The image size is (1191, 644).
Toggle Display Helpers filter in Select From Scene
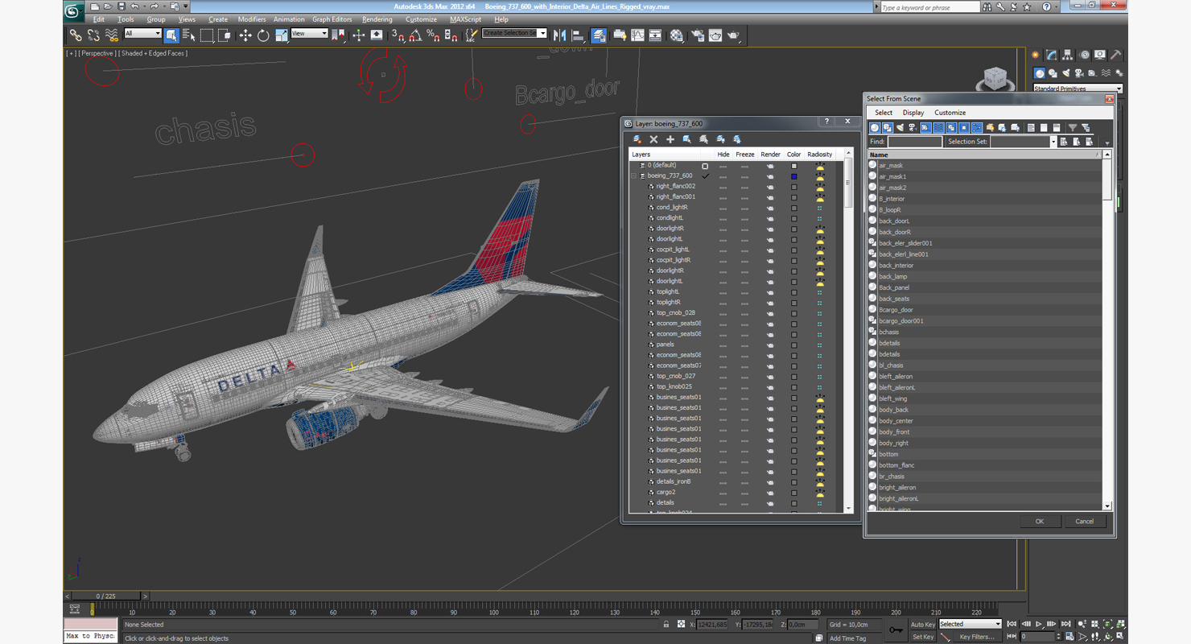coord(925,127)
